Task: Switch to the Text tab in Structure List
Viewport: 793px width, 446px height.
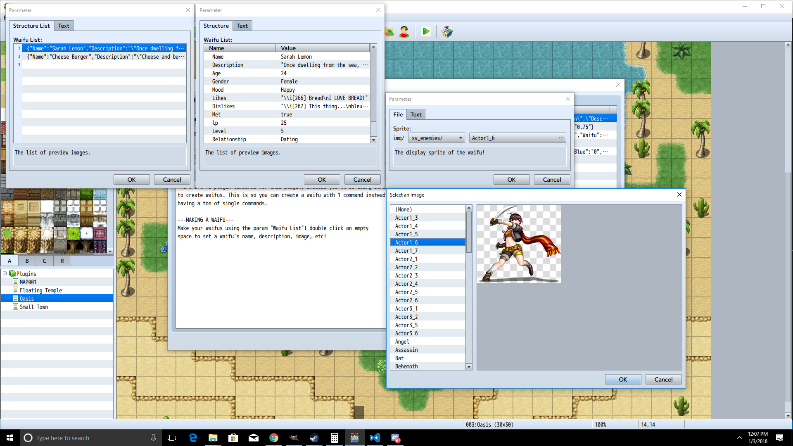Action: (x=64, y=26)
